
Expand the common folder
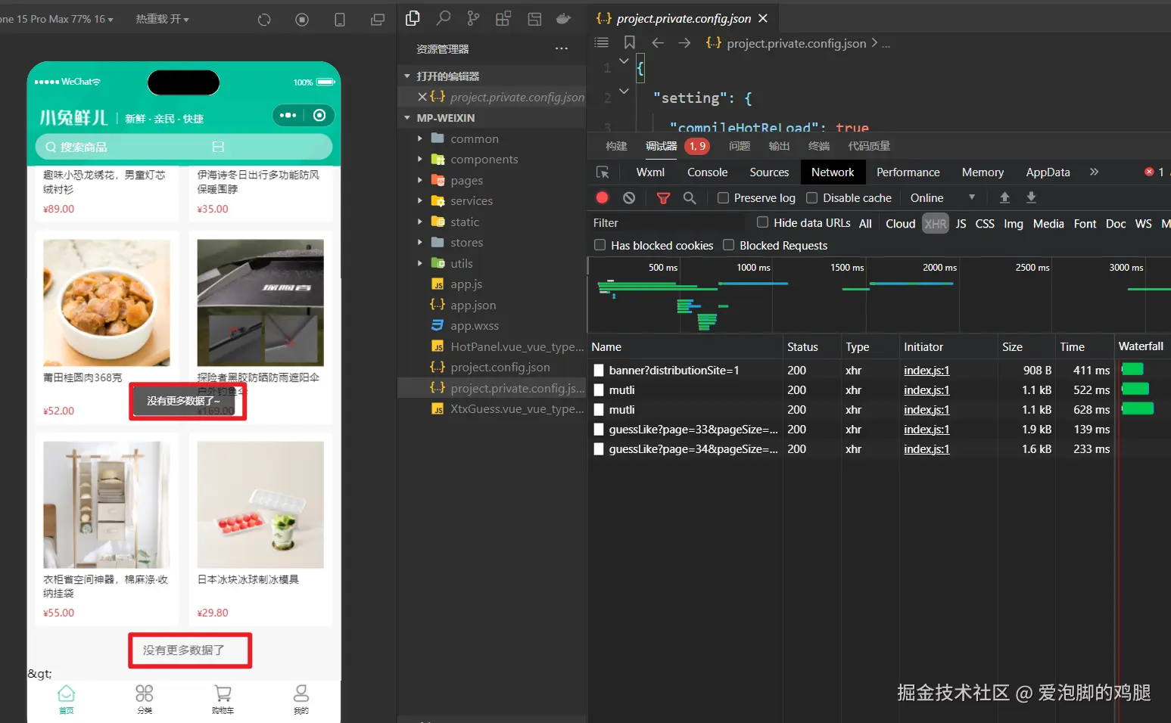[420, 138]
